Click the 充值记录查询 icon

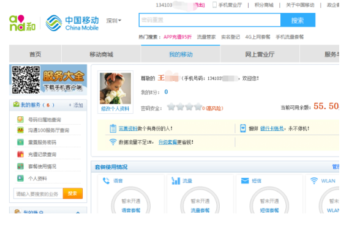(x=20, y=154)
